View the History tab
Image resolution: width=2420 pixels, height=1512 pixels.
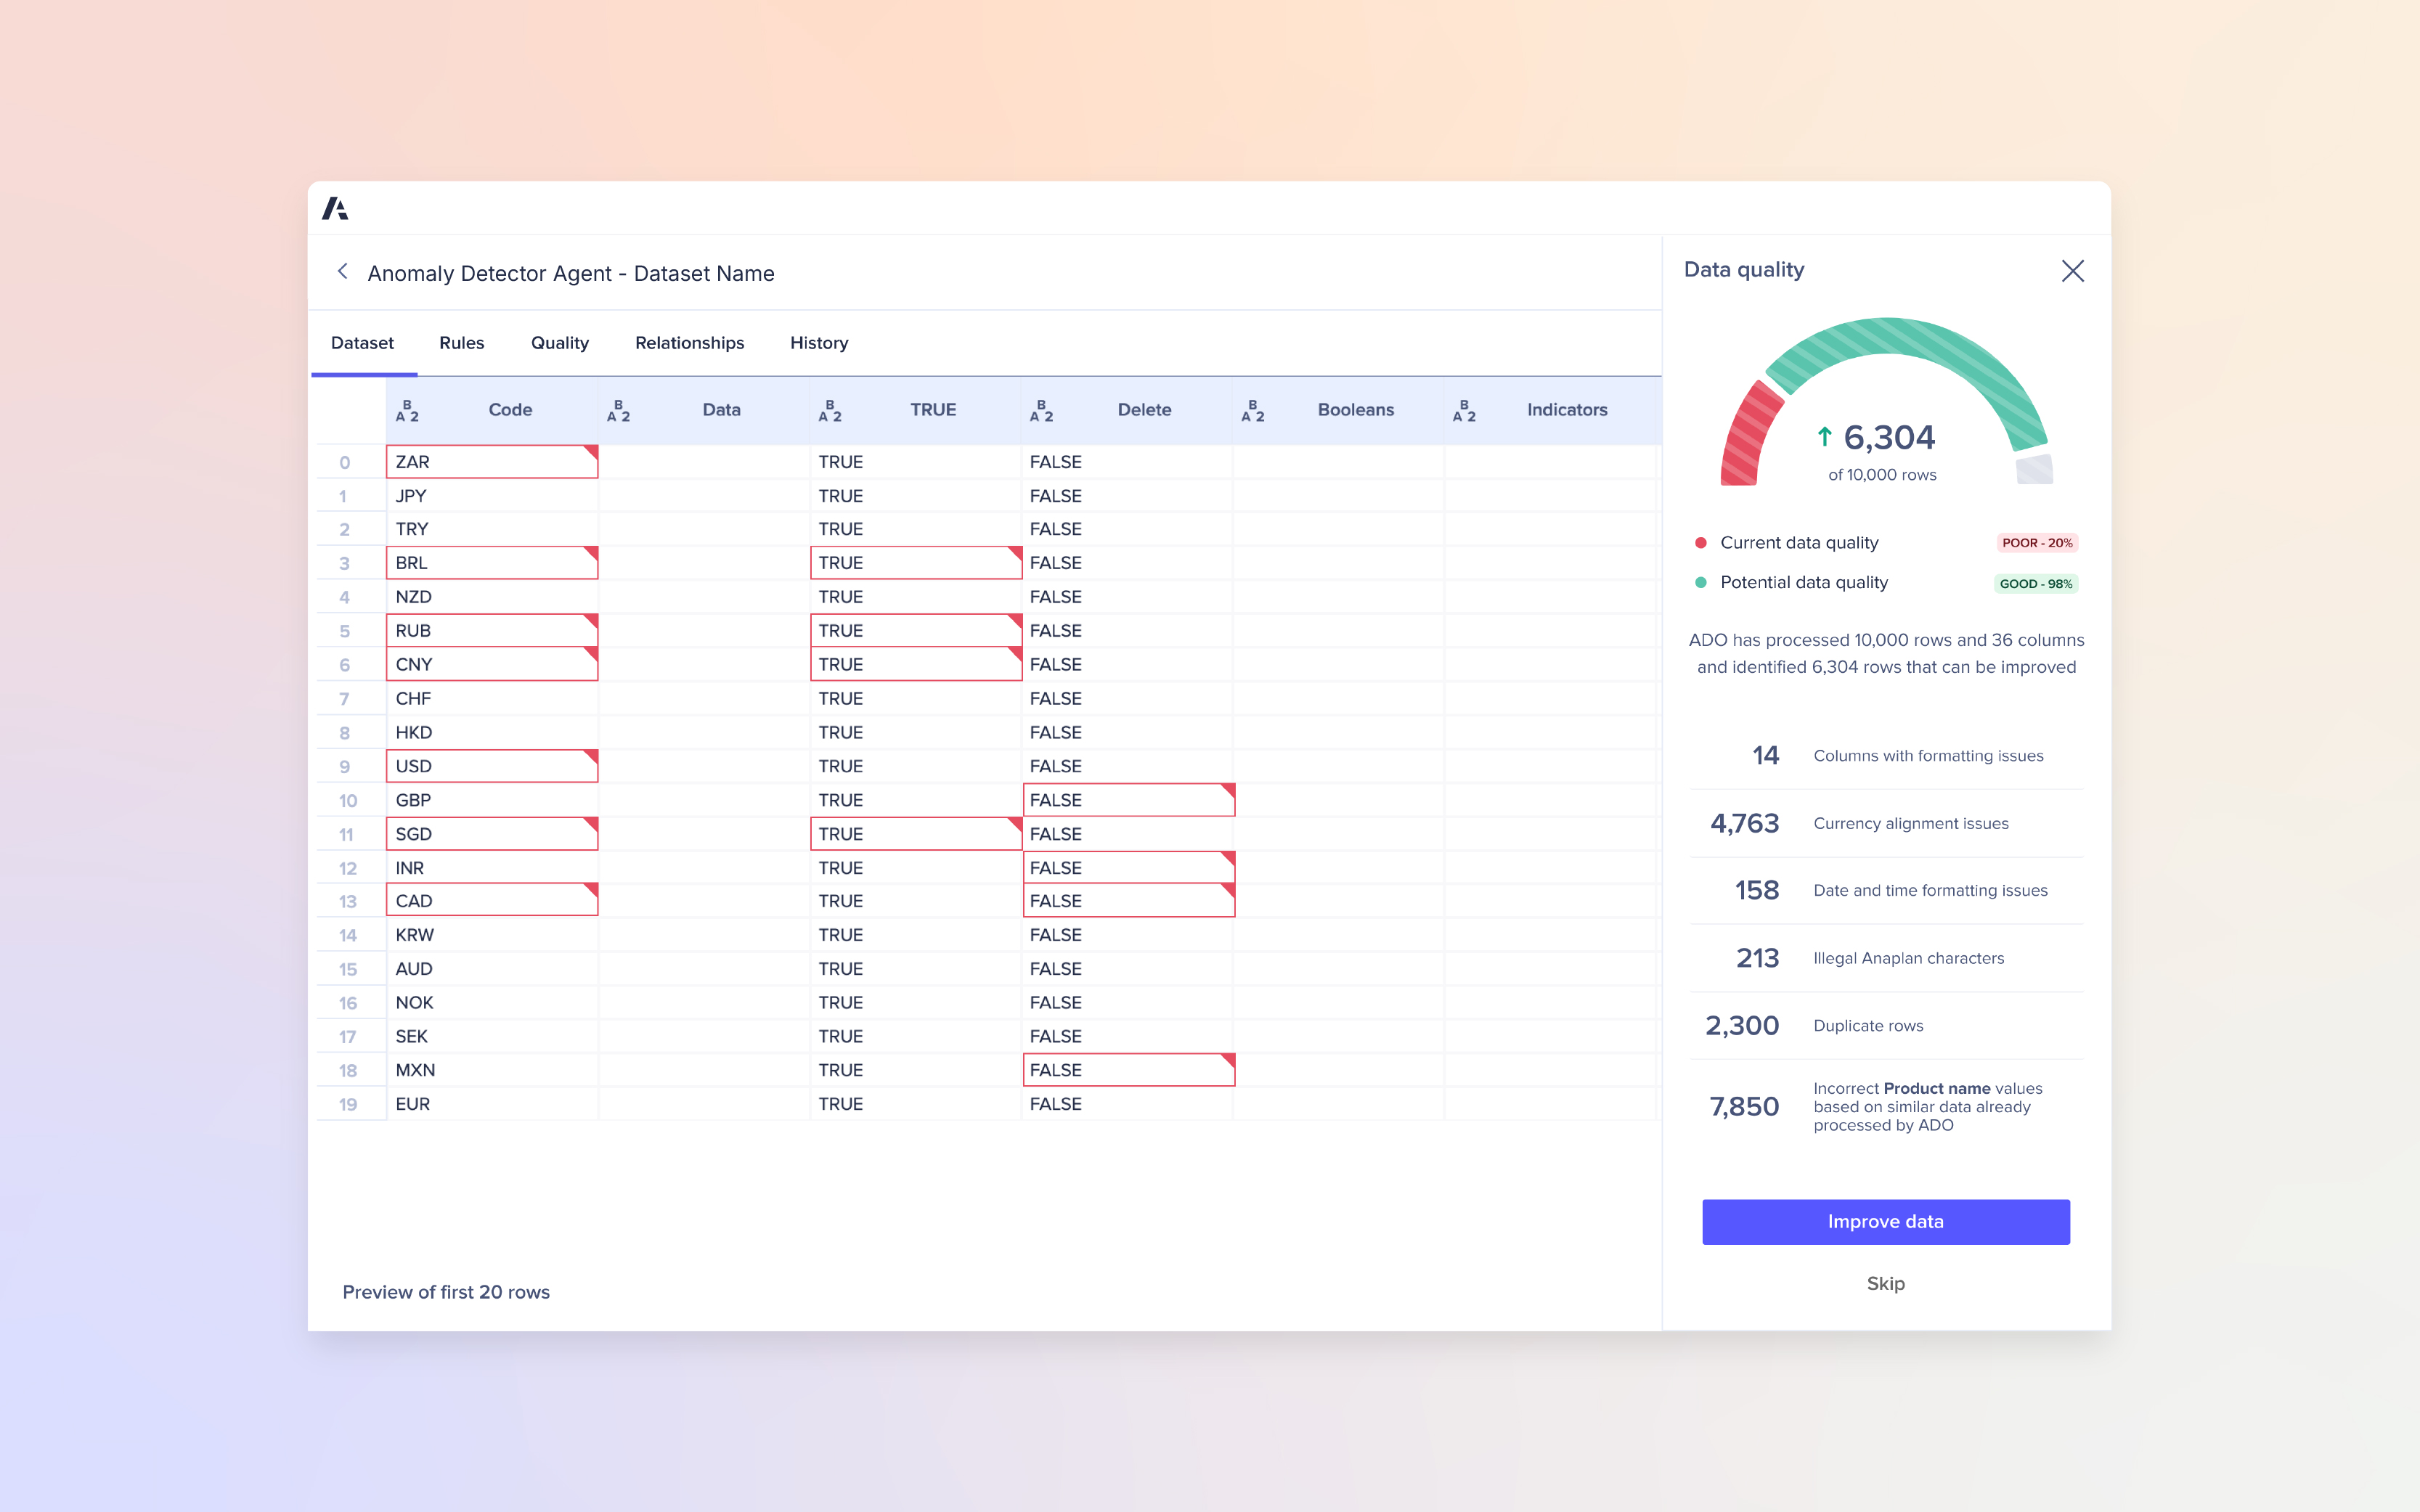(818, 343)
